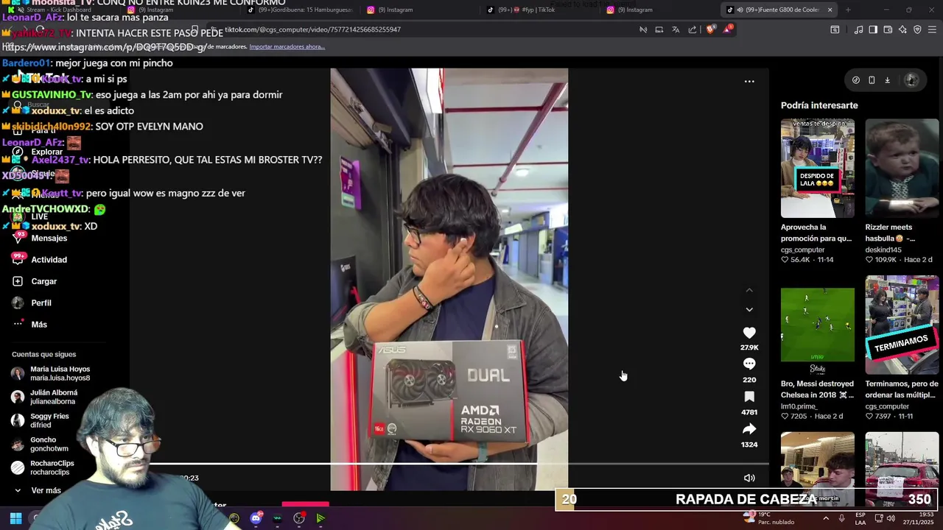Click the video progress bar
The image size is (943, 530).
click(449, 464)
